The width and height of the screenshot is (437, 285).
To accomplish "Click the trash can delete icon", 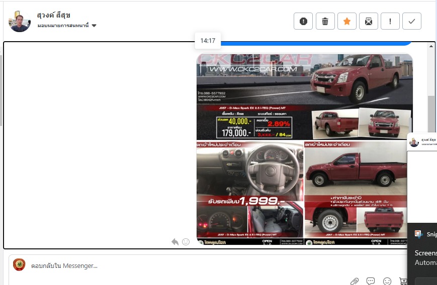I will click(325, 21).
